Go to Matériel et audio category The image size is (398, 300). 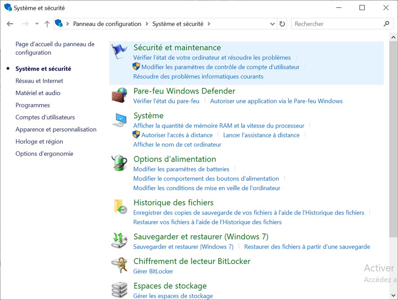coord(38,93)
